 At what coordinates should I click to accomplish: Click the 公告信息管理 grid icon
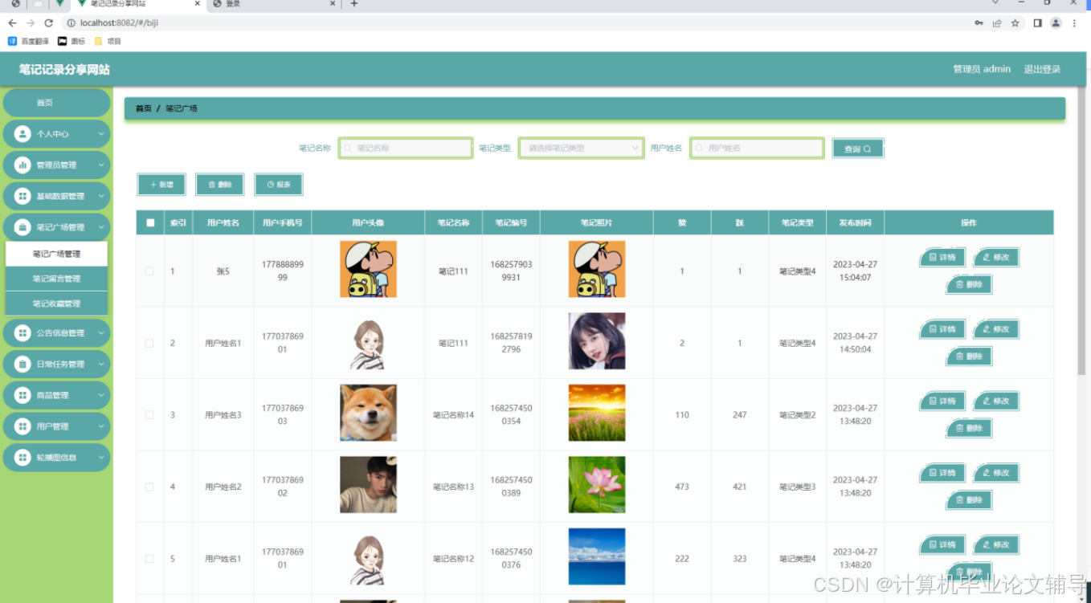click(x=22, y=333)
